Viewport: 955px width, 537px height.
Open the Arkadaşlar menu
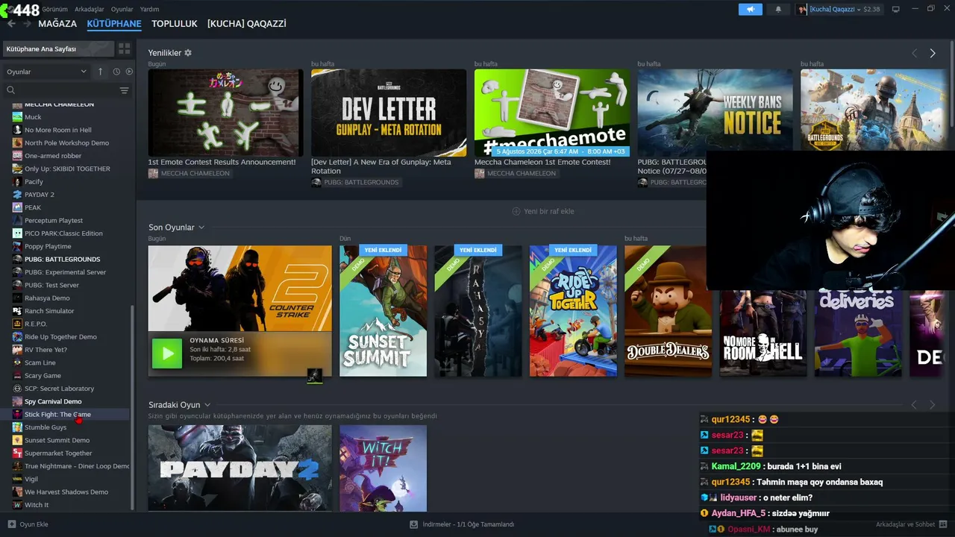[90, 9]
